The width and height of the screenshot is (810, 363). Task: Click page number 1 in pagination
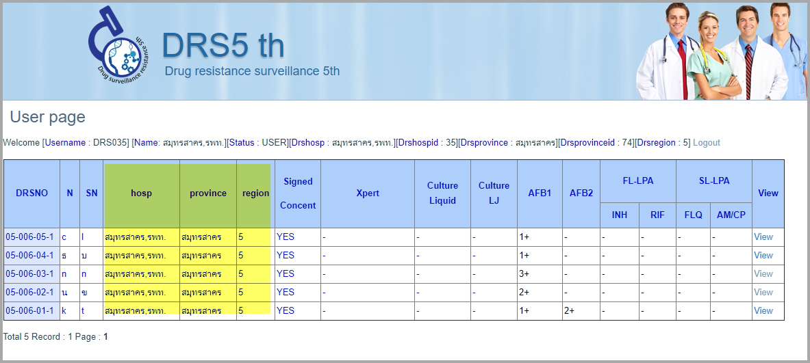pyautogui.click(x=105, y=337)
